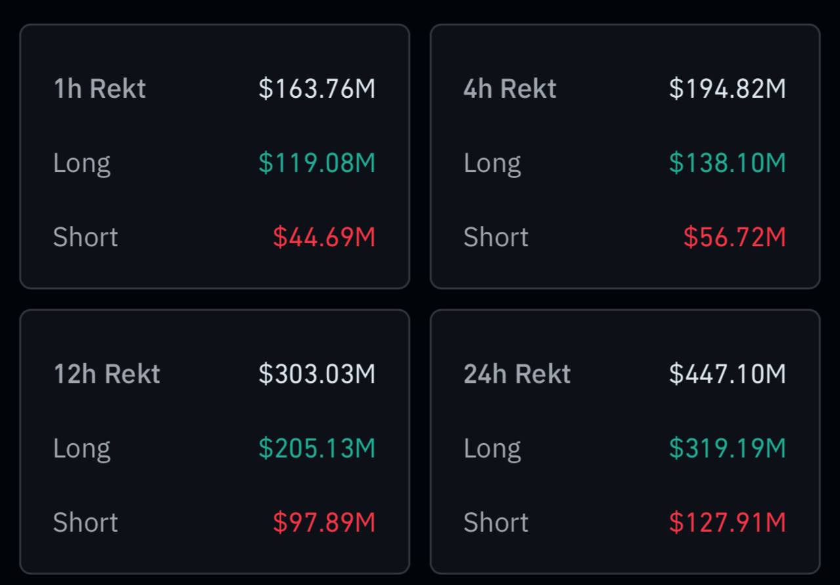The width and height of the screenshot is (840, 585).
Task: Click the 12h Short value $97.89M
Action: point(324,522)
